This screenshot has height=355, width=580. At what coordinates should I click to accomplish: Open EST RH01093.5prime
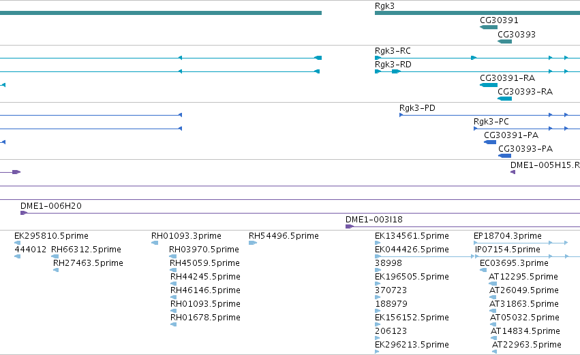(174, 311)
